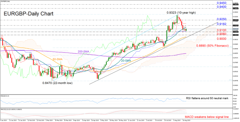The image size is (240, 122).
Task: Select the 0.8890 (50% Fibonacci) label
Action: (213, 46)
